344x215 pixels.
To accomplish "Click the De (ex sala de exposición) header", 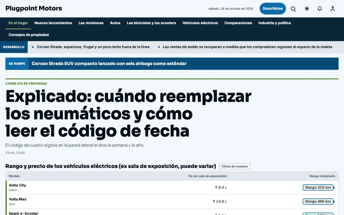I will click(208, 176).
